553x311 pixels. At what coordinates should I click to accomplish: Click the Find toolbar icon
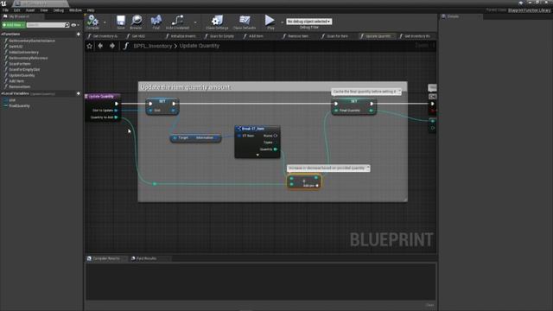pos(156,22)
